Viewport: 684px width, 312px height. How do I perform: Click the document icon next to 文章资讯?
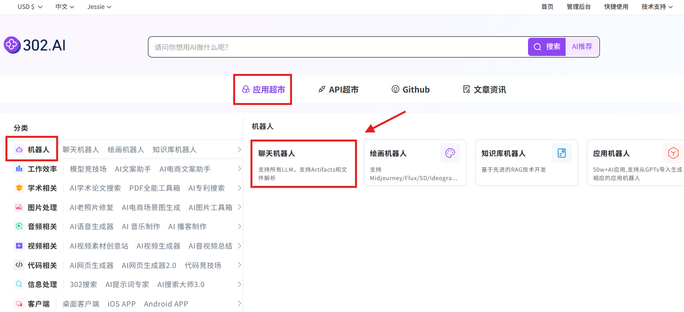pyautogui.click(x=467, y=89)
